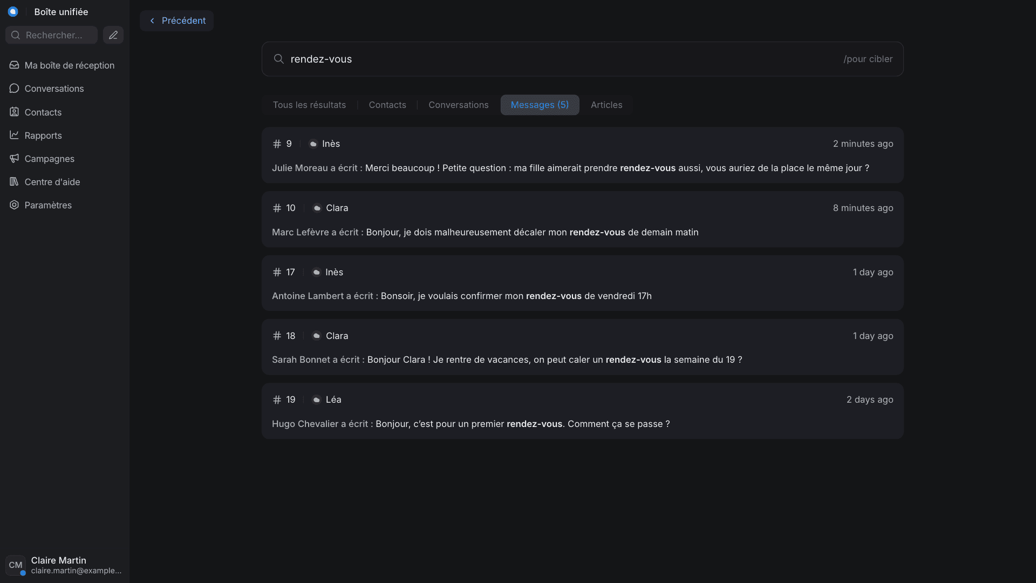This screenshot has width=1036, height=583.
Task: Open the Contacts results tab
Action: pyautogui.click(x=387, y=105)
